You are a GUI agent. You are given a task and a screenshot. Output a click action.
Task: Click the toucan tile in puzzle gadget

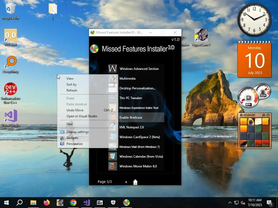pyautogui.click(x=251, y=122)
